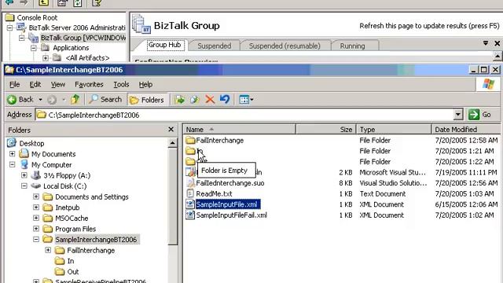Open the Running tab in BizTalk
This screenshot has height=283, width=503.
point(352,46)
